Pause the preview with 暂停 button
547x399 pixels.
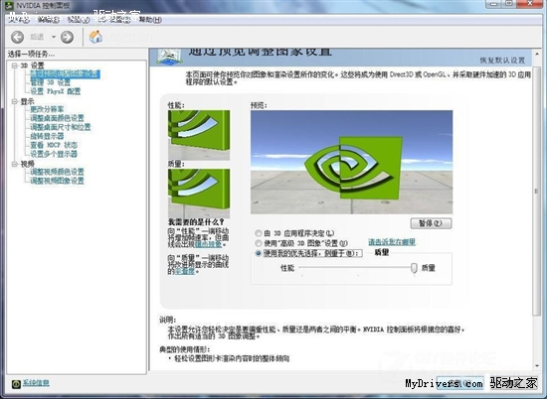(x=431, y=223)
